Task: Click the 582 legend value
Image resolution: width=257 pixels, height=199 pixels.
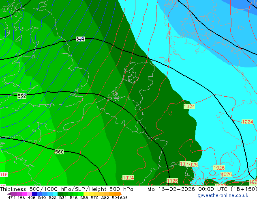Action: [x=105, y=197]
